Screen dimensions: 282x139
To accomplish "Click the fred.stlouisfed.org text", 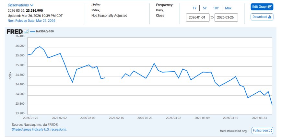I will [233, 131].
